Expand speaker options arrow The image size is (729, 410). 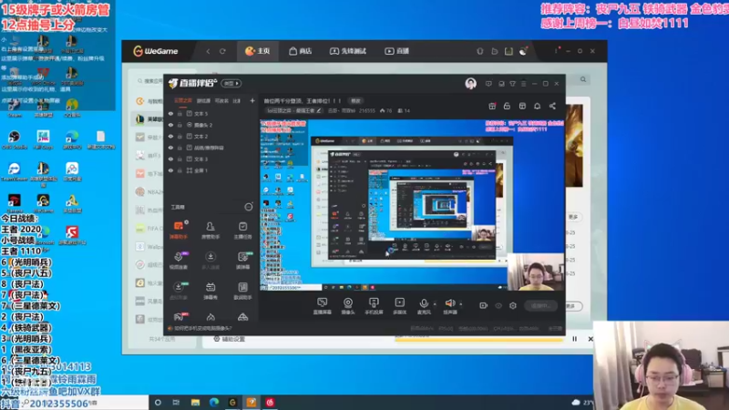point(461,304)
